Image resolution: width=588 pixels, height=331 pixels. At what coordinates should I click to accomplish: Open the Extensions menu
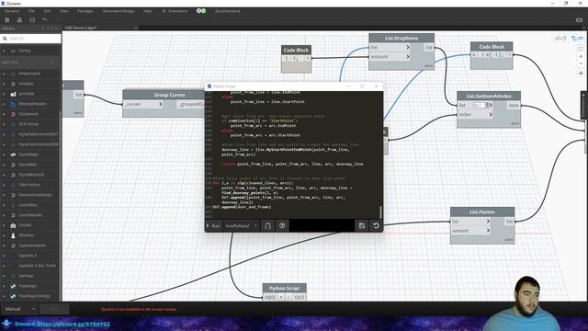(x=175, y=11)
